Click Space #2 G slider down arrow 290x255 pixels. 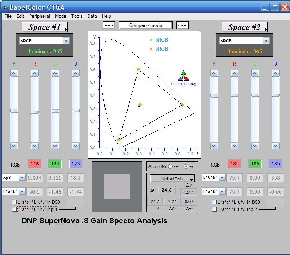(x=255, y=146)
